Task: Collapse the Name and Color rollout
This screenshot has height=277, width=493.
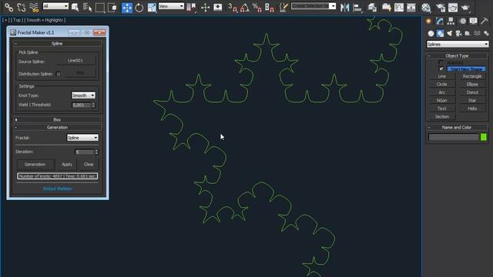Action: tap(457, 128)
